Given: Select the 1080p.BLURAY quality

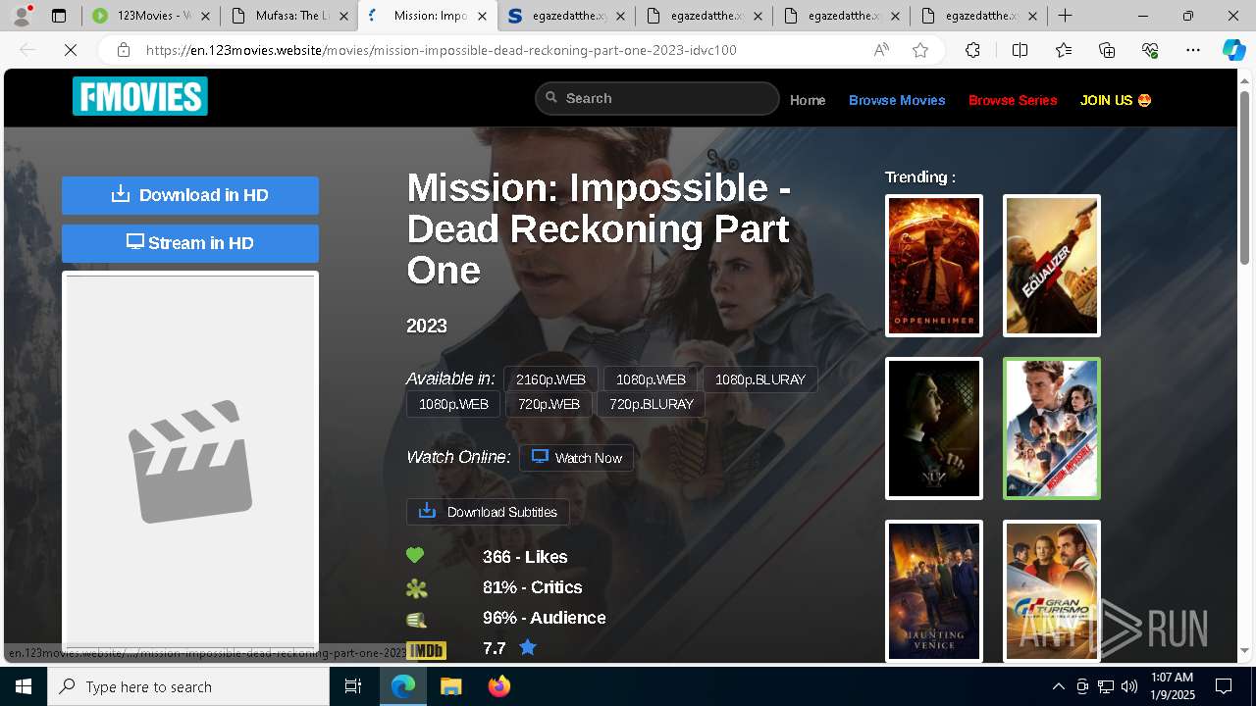Looking at the screenshot, I should 759,379.
